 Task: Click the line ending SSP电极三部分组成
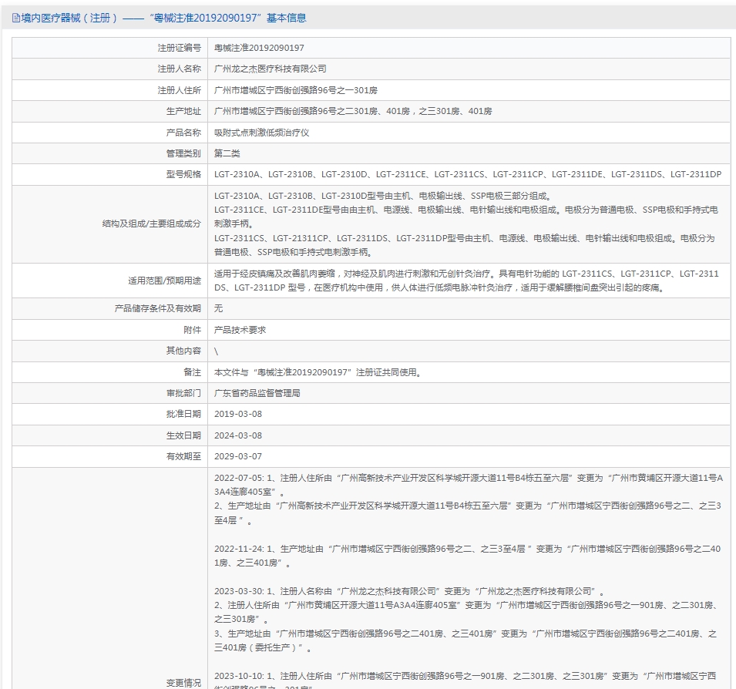click(383, 196)
